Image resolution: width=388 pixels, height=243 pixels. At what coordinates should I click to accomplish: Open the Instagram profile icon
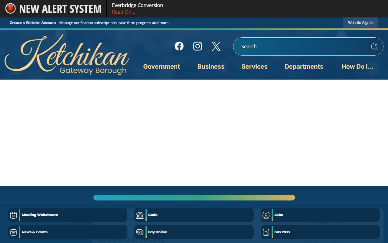coord(198,46)
